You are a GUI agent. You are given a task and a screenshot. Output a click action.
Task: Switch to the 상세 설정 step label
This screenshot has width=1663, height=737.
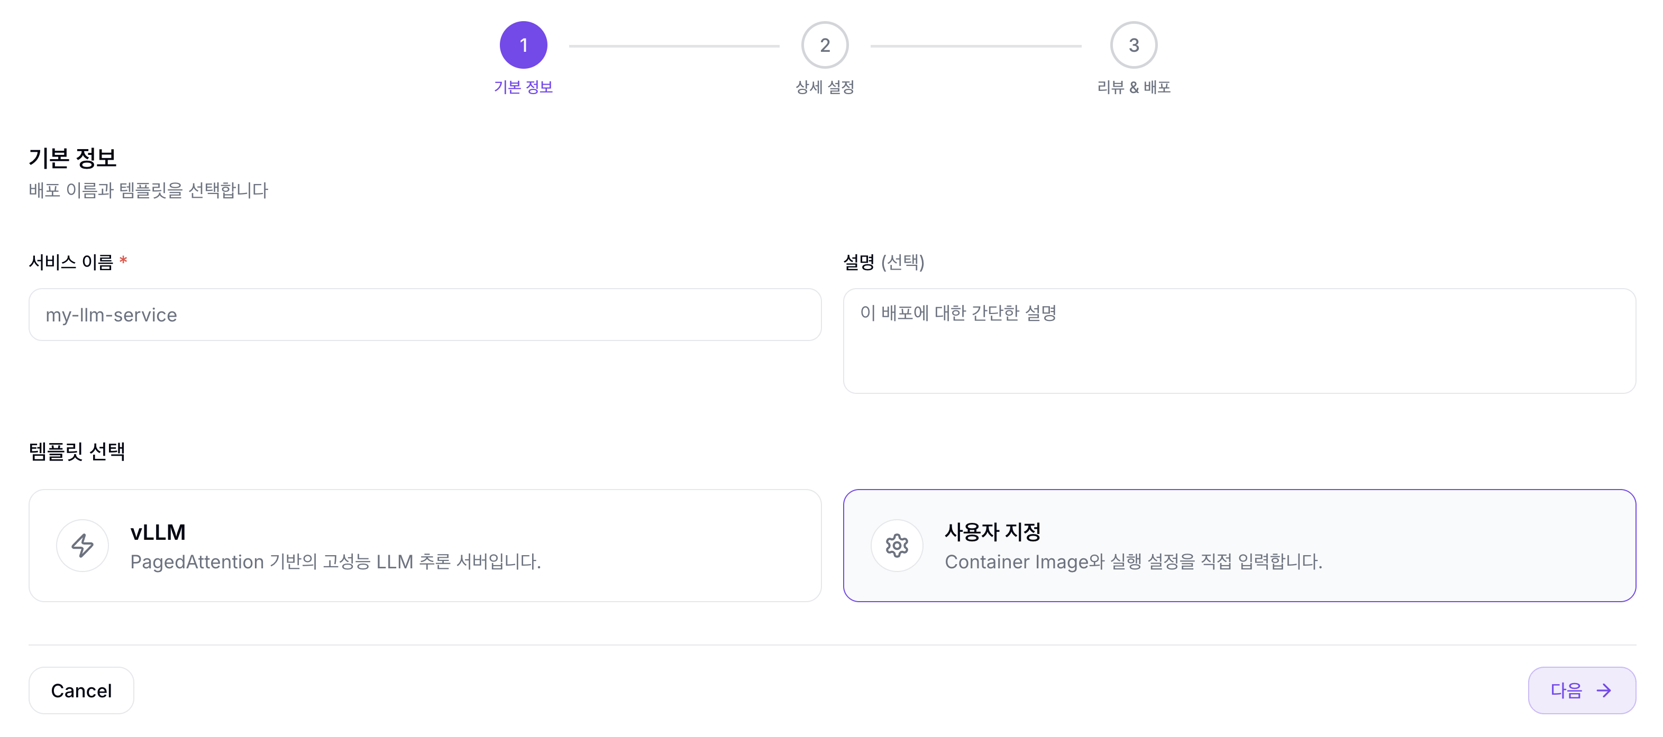[825, 87]
